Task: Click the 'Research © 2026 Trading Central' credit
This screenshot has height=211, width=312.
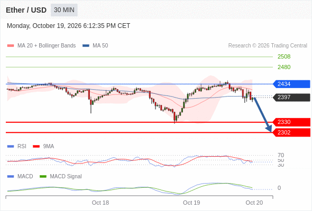Action: coord(268,46)
